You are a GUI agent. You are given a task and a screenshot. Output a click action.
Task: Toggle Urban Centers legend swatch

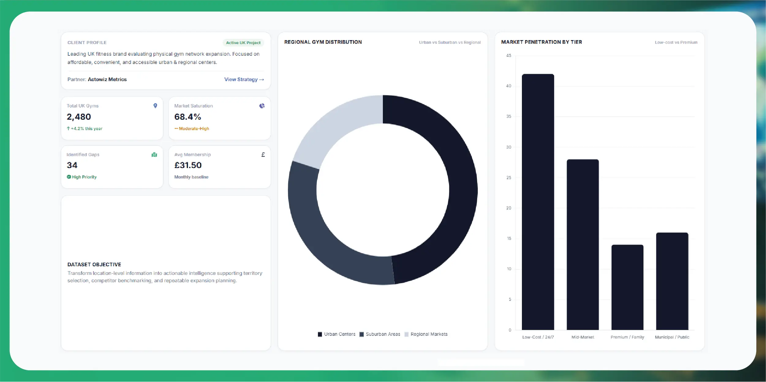320,334
